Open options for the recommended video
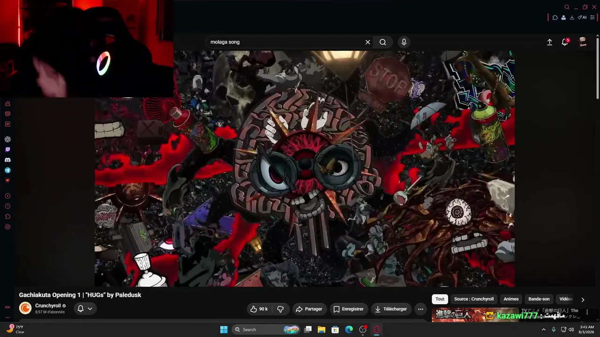This screenshot has width=600, height=337. point(587,312)
